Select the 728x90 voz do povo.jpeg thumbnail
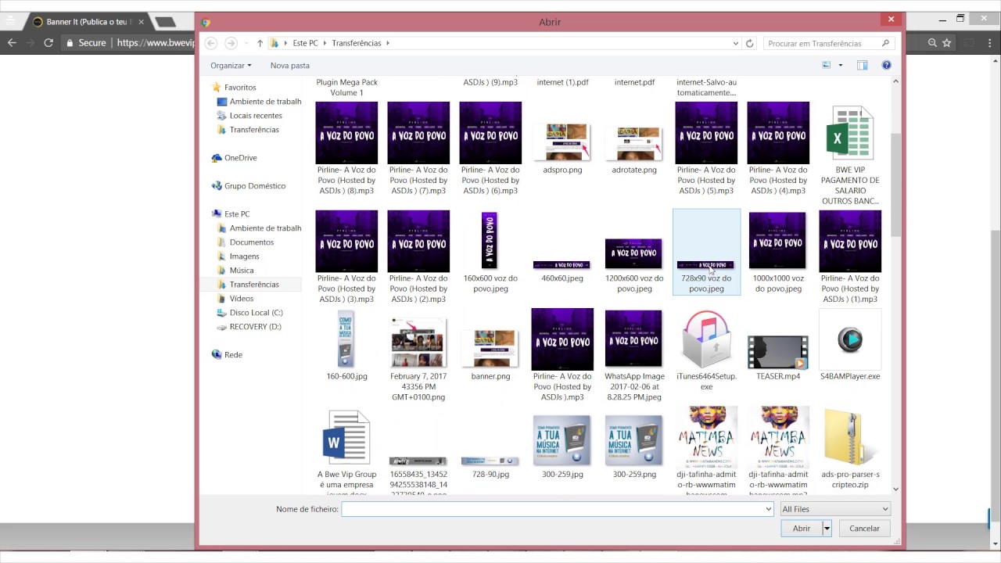Screen dimensions: 1001x563 705,265
